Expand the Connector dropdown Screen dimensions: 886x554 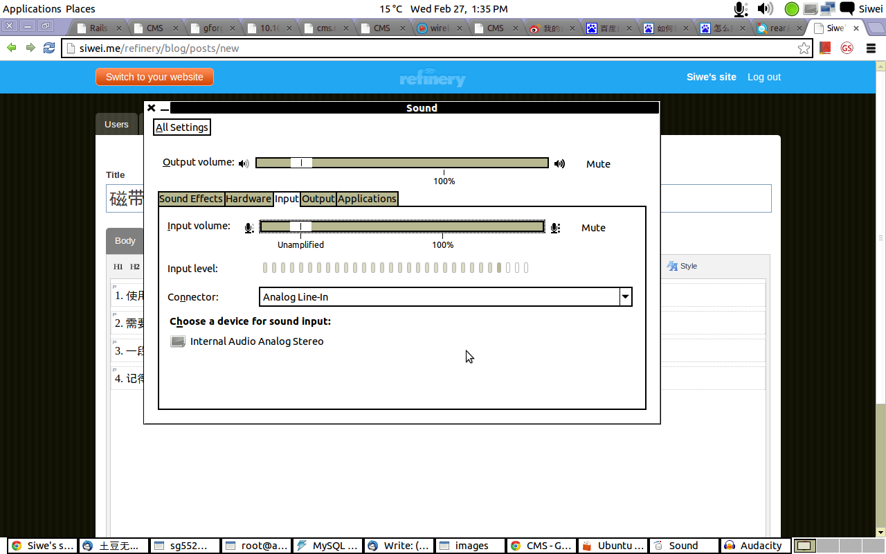click(x=625, y=297)
